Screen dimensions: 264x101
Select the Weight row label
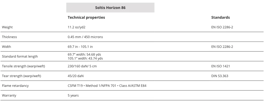click(x=7, y=27)
